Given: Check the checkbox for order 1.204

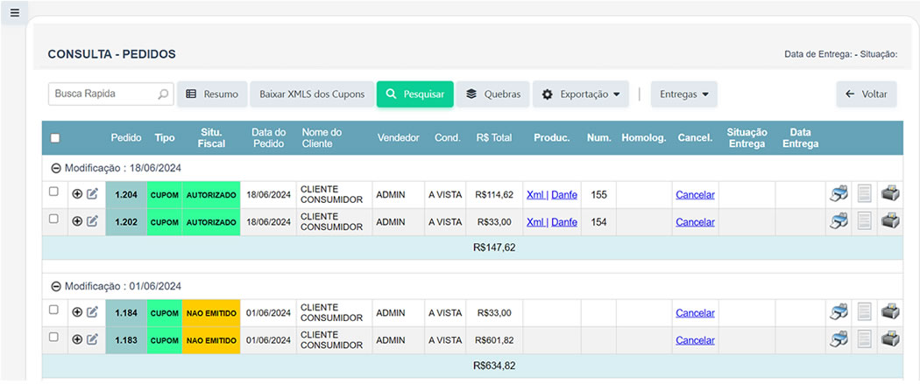Looking at the screenshot, I should click(x=53, y=192).
